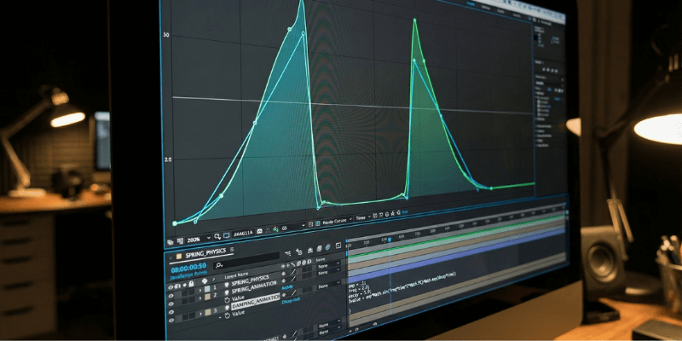This screenshot has width=682, height=341.
Task: Toggle the lock icon in the layer switches header
Action: pyautogui.click(x=191, y=284)
